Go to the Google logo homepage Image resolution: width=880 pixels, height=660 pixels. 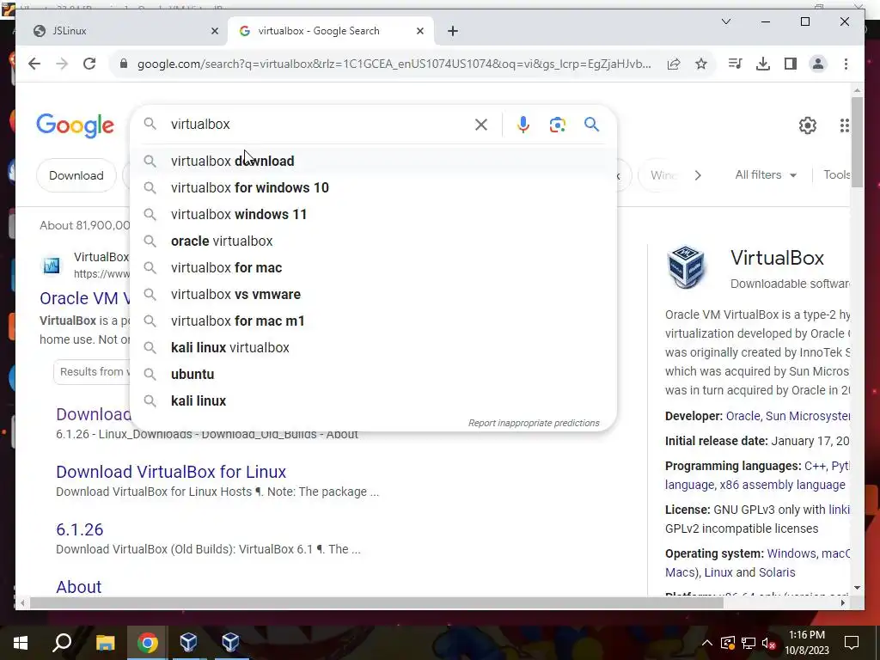click(76, 125)
